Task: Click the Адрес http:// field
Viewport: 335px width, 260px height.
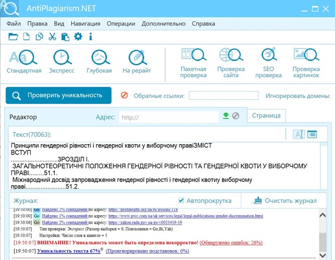Action: 169,117
